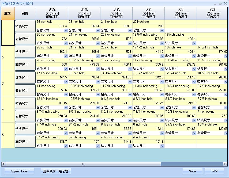Click the 删除最后一层套管 button
This screenshot has height=178, width=229.
[x=56, y=171]
